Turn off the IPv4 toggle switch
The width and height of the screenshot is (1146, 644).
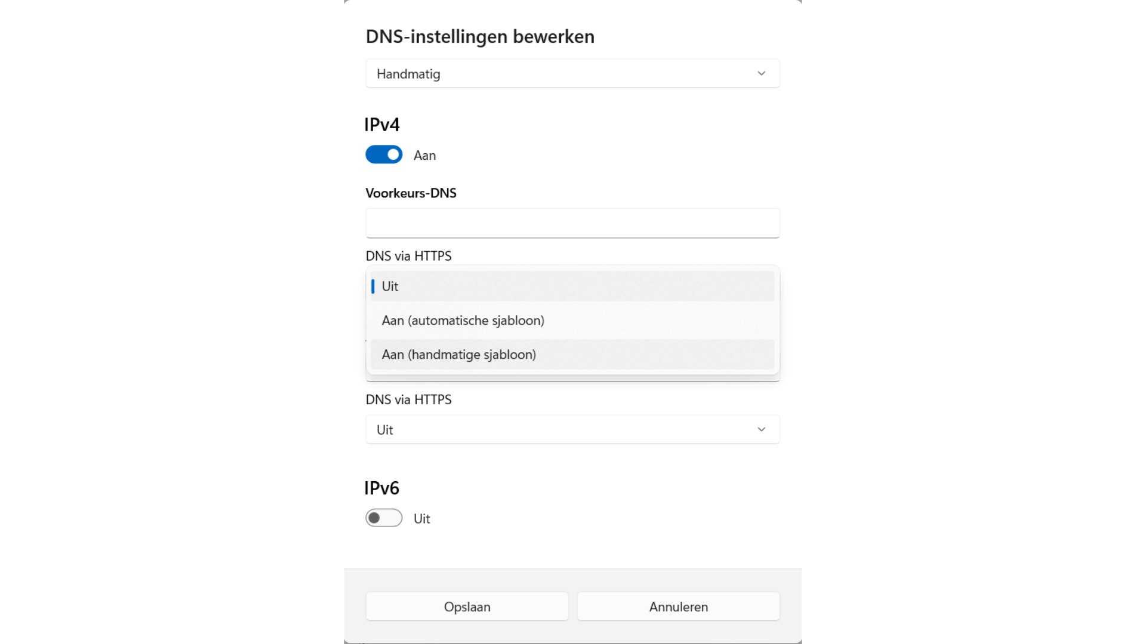384,155
